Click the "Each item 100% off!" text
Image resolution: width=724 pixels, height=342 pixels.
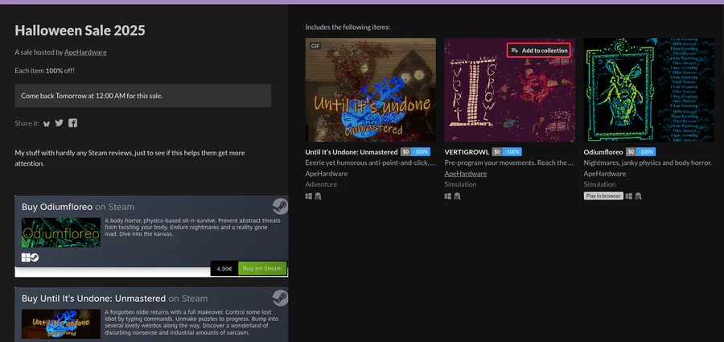[45, 71]
